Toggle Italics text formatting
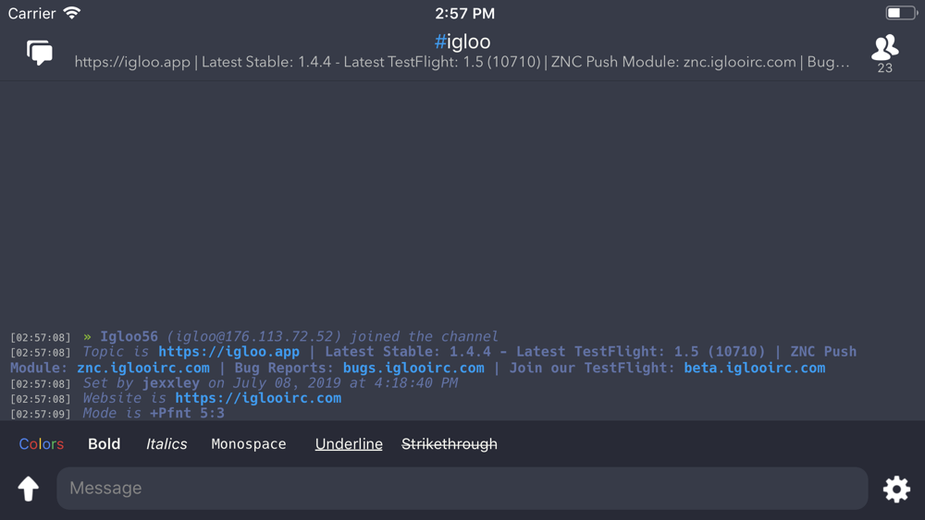The image size is (925, 520). click(166, 444)
